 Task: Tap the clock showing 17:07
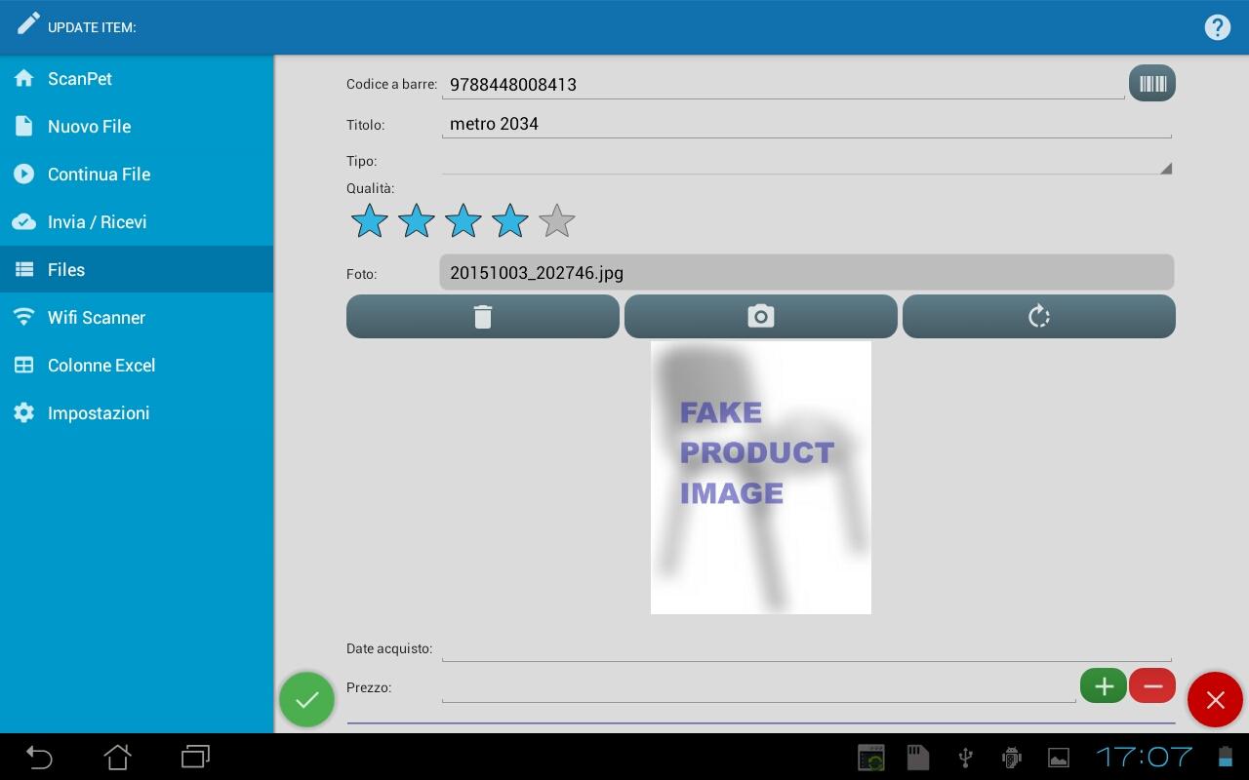[x=1144, y=757]
